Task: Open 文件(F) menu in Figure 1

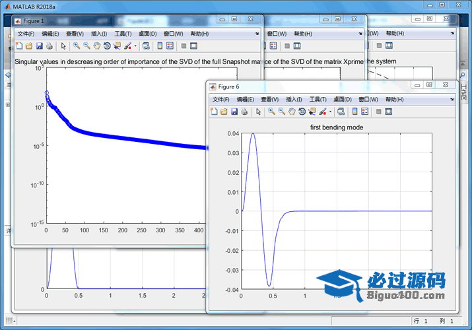Action: [26, 34]
